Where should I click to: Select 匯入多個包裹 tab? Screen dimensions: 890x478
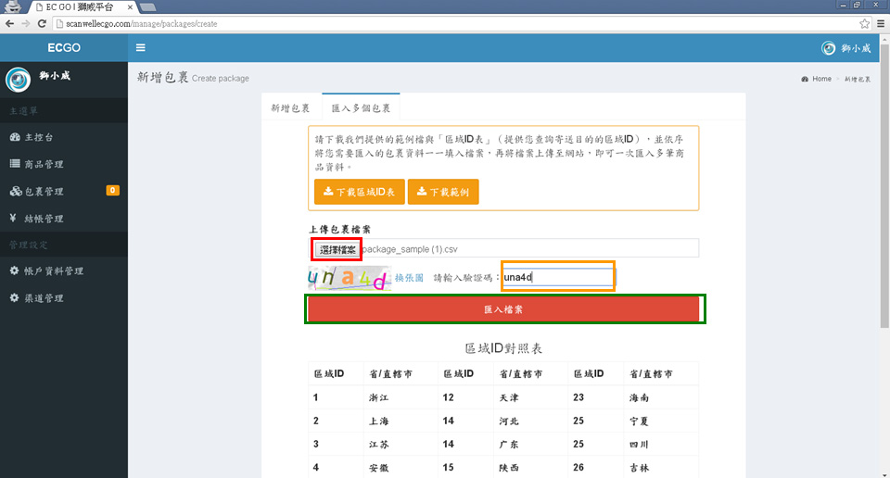point(361,108)
